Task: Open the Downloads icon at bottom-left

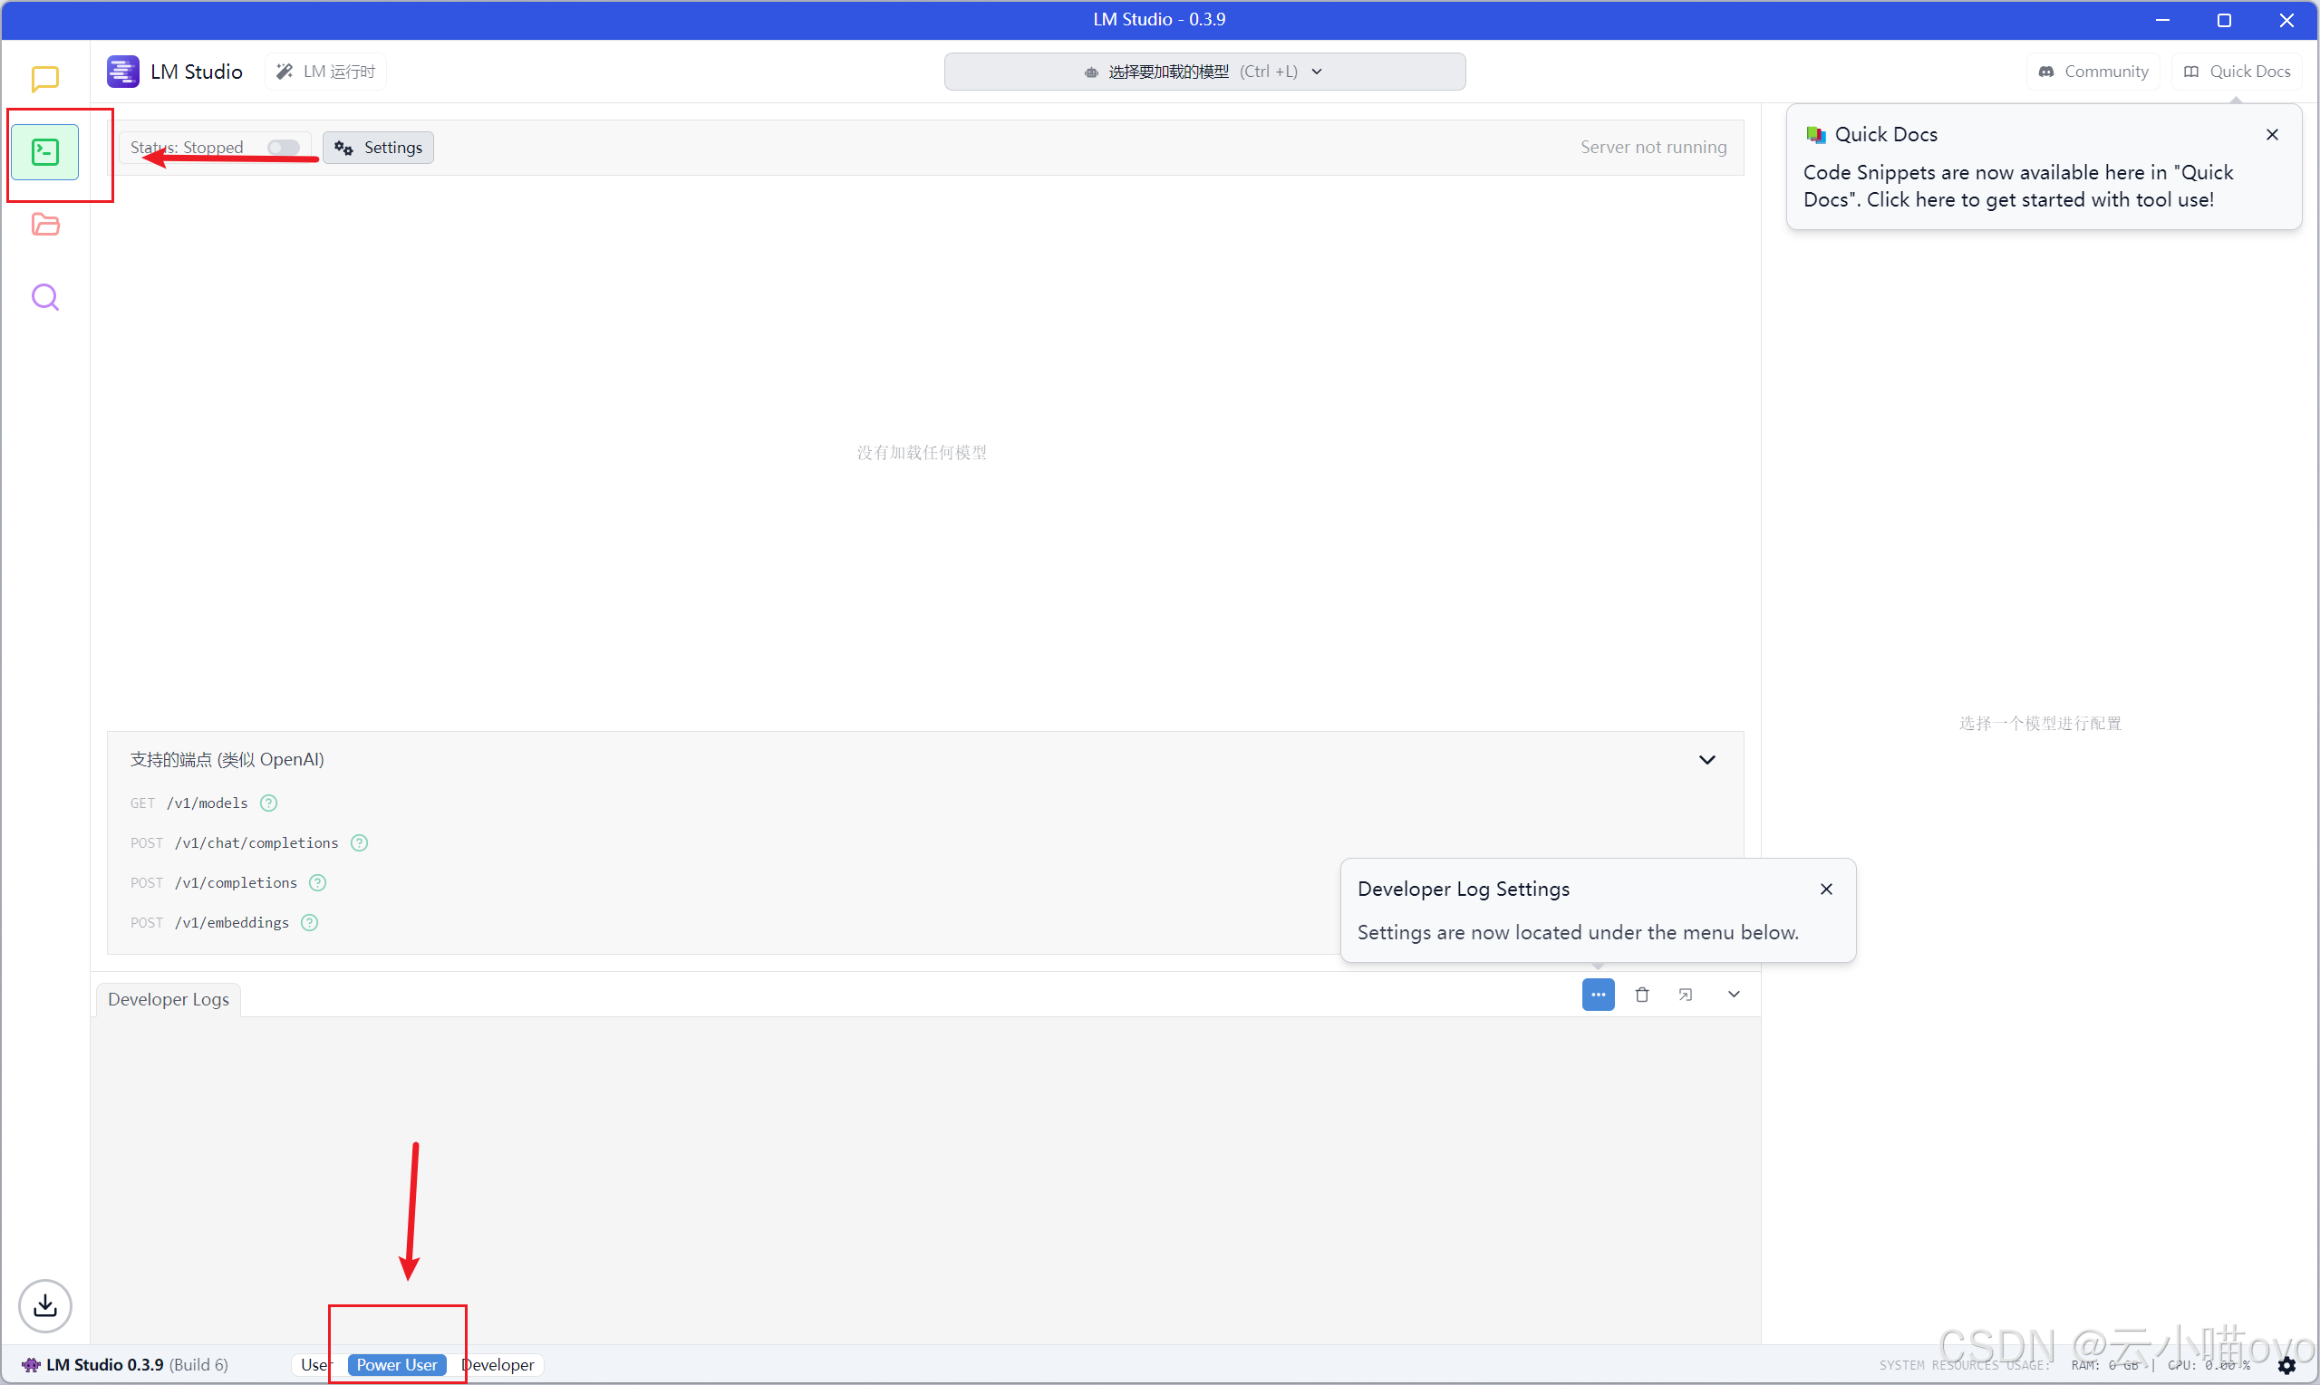Action: point(44,1304)
